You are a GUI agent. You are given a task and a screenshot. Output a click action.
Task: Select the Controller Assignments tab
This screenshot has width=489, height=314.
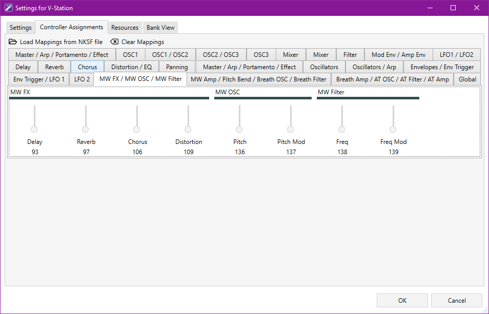click(71, 27)
